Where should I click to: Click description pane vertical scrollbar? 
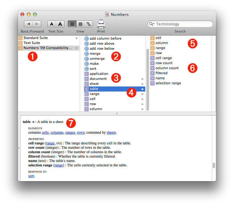214,165
